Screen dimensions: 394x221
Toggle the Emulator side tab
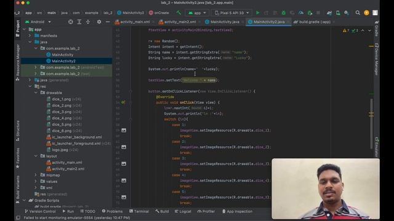(x=376, y=147)
